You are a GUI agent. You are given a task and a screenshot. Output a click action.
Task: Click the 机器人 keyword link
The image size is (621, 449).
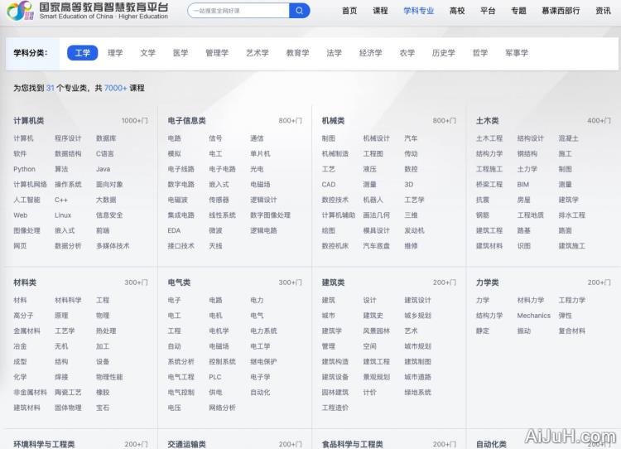(x=373, y=200)
